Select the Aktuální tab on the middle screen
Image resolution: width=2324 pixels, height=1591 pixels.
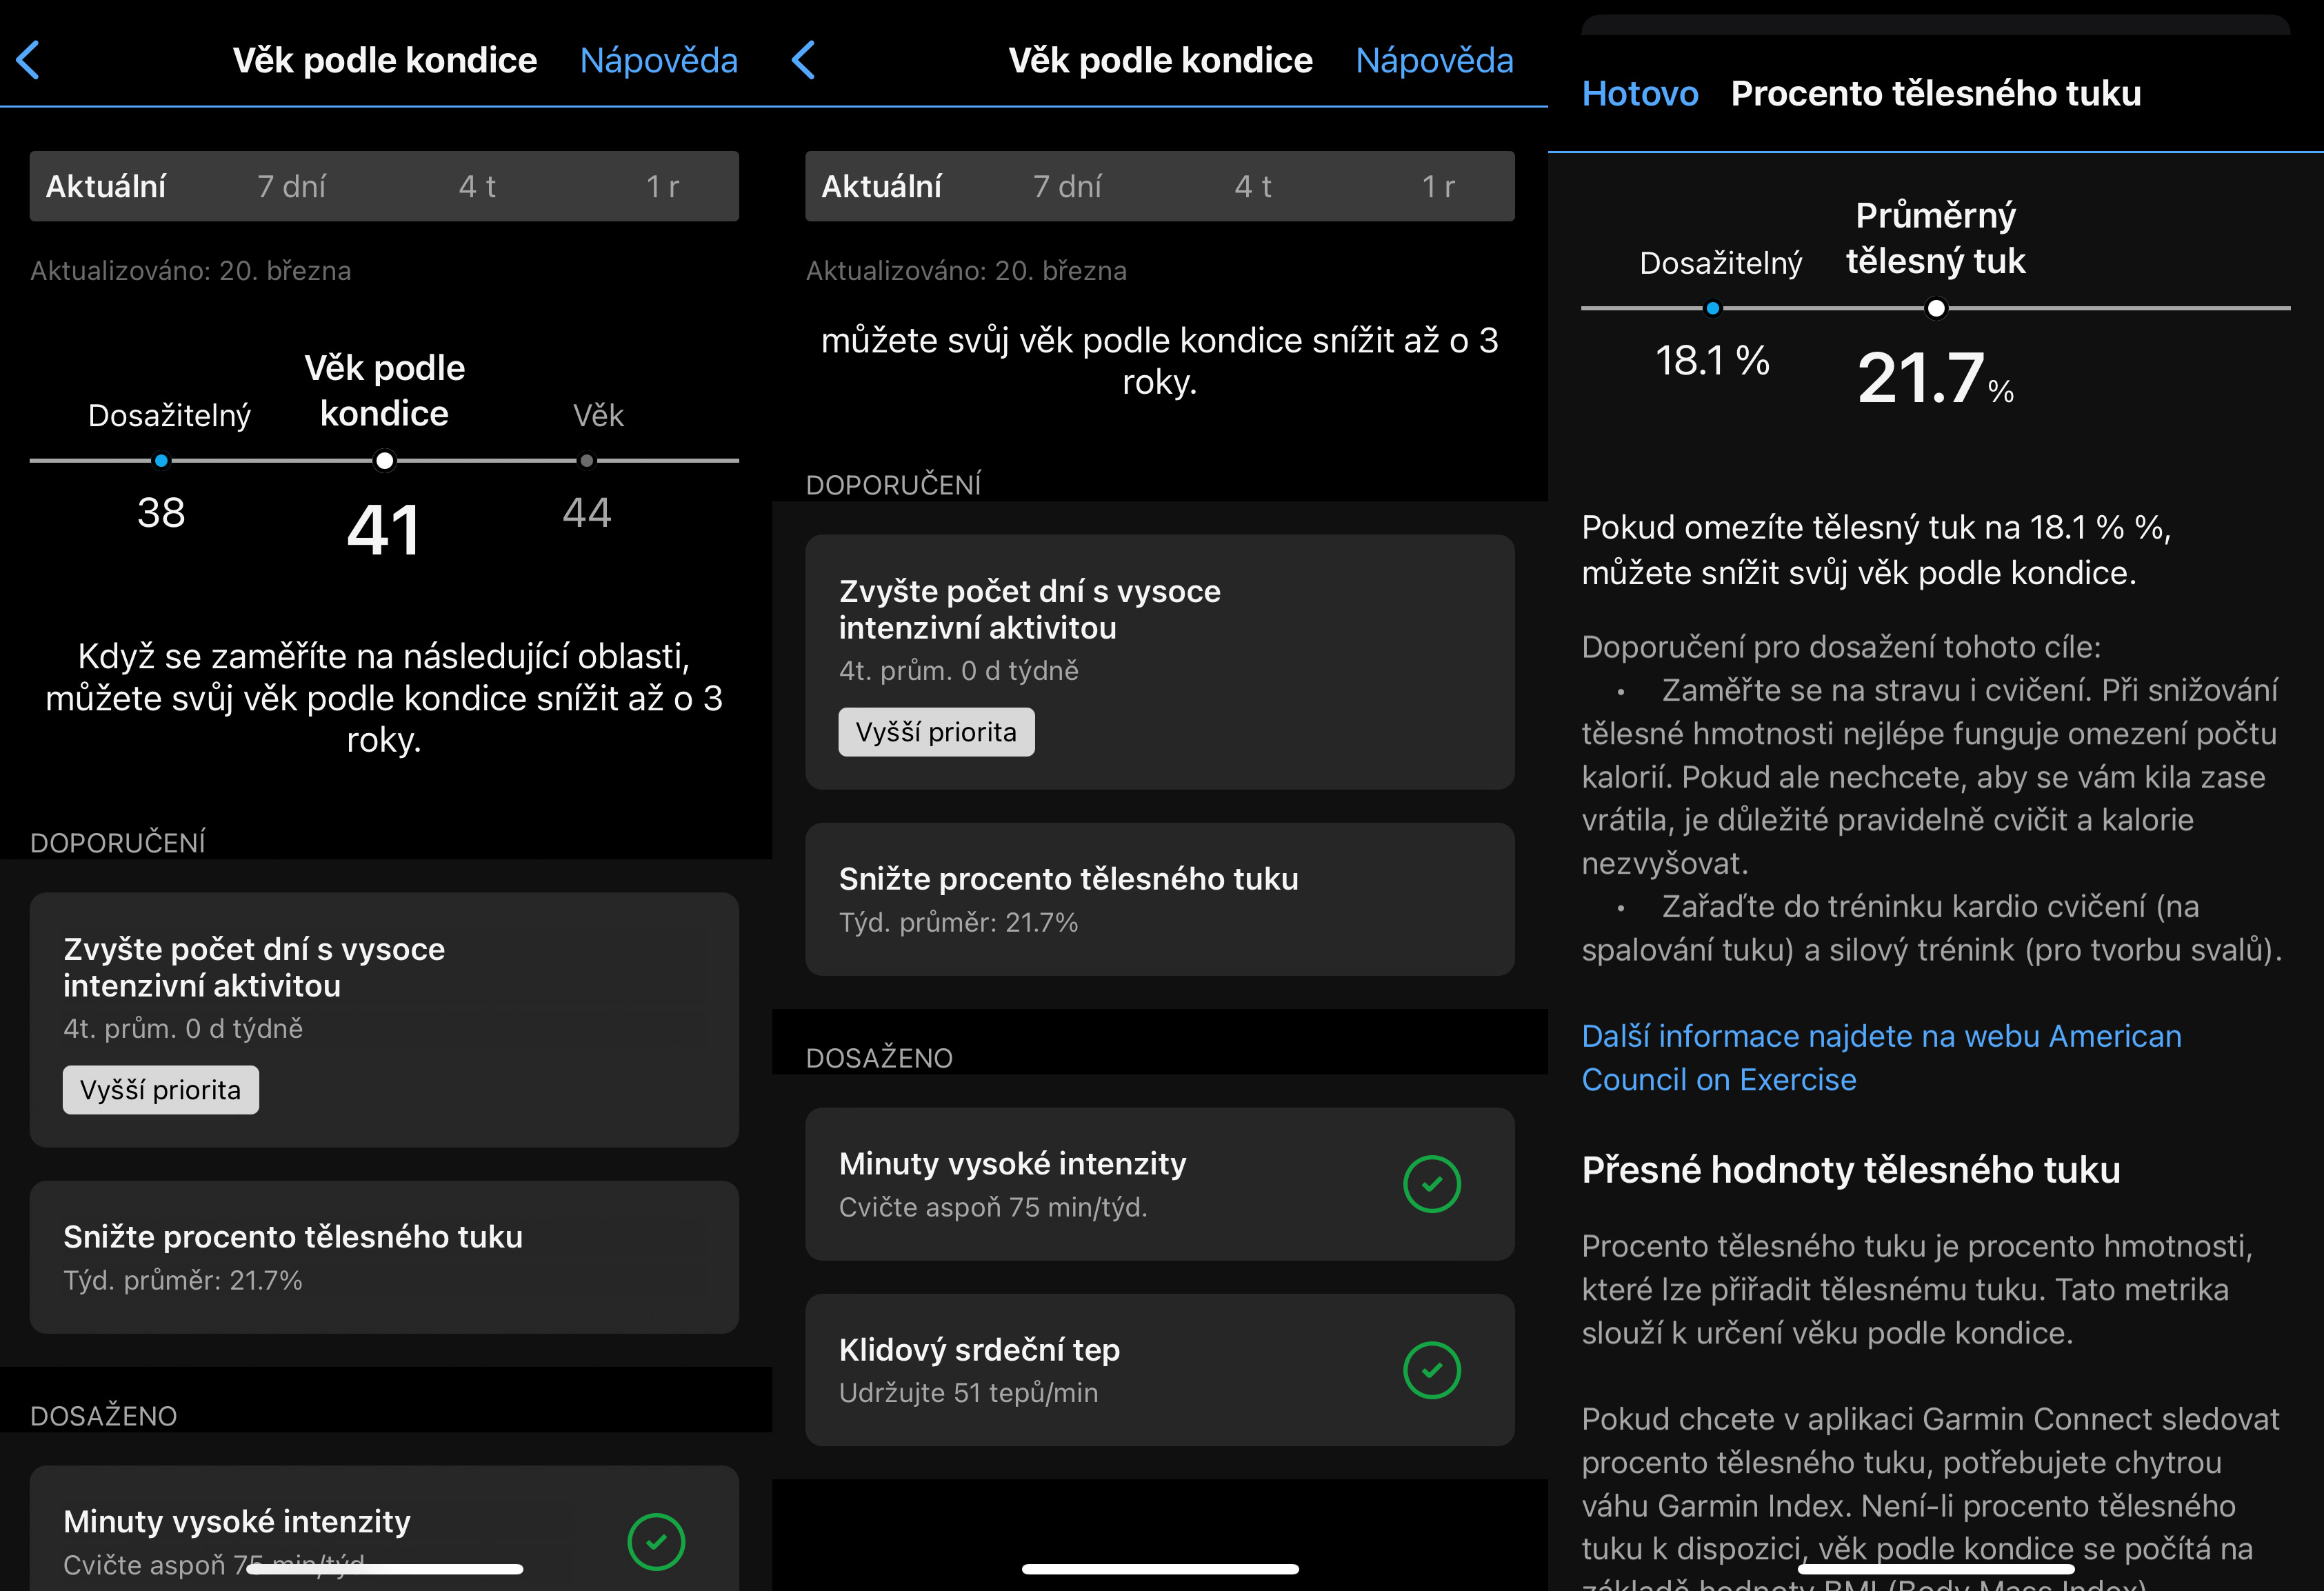coord(881,187)
